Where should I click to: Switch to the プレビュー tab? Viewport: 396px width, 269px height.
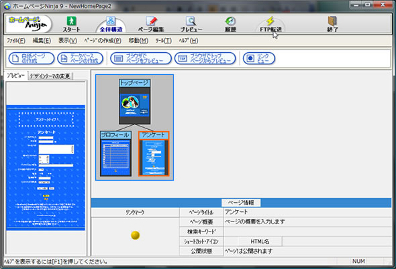15,76
